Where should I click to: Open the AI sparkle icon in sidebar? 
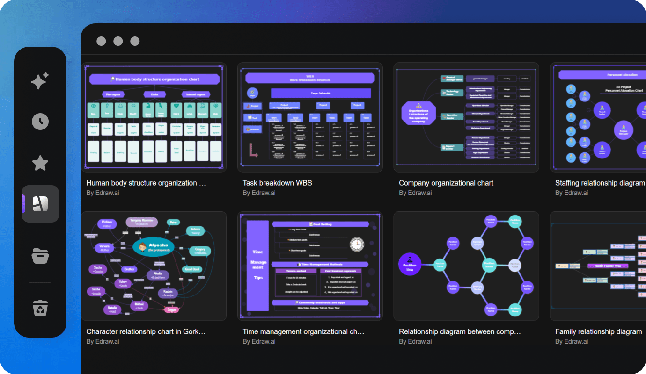40,81
